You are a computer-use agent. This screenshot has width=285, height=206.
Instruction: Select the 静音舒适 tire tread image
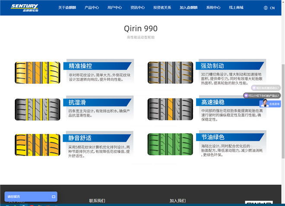[x=38, y=145]
